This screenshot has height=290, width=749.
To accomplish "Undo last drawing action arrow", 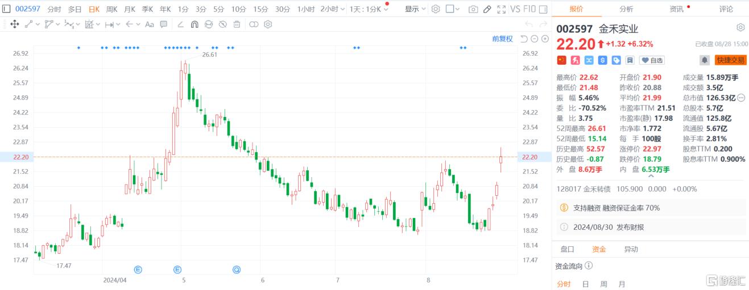I will (x=528, y=24).
